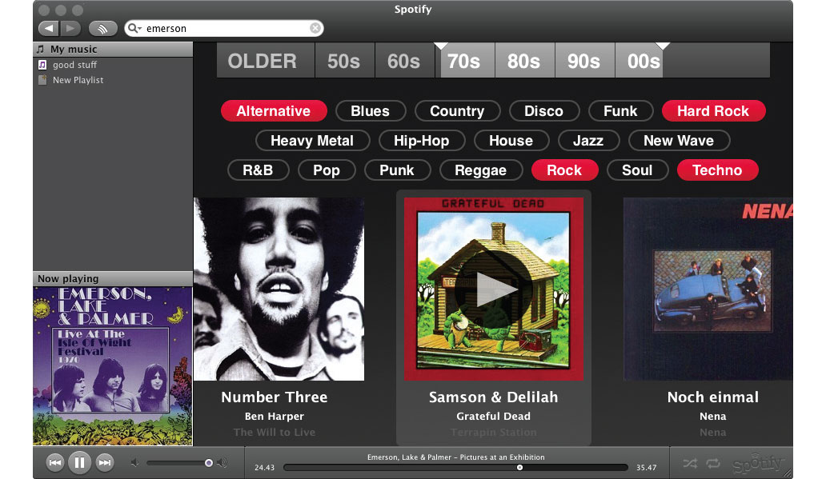Screen dimensions: 822x479
Task: Go back with the left arrow button
Action: (49, 28)
